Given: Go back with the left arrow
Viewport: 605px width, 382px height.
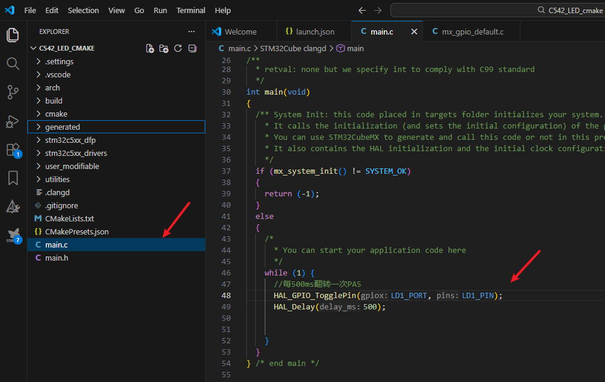Looking at the screenshot, I should pyautogui.click(x=362, y=11).
